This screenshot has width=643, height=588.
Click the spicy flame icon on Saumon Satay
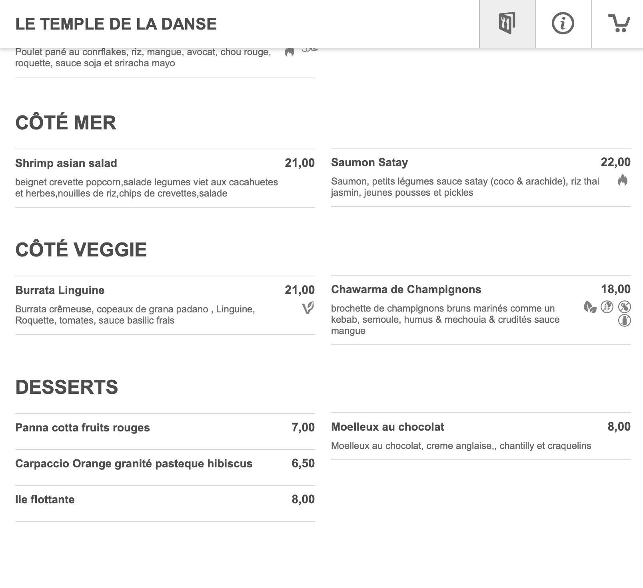coord(623,181)
